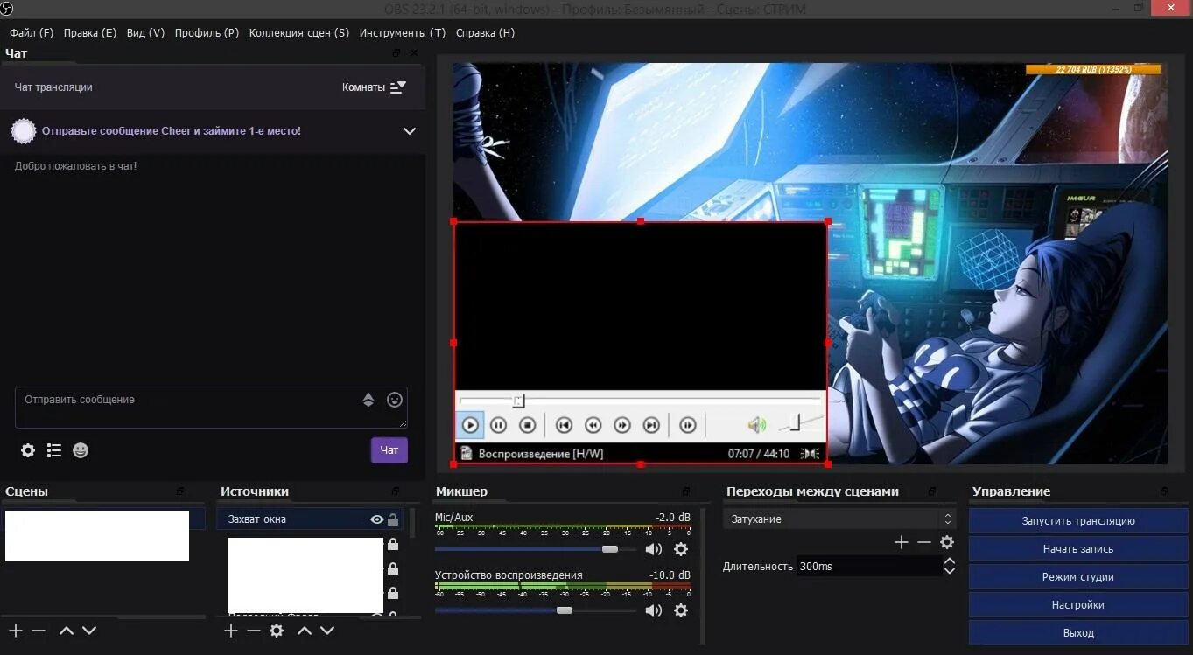1193x655 pixels.
Task: Open the Устройство воспроизведения audio settings gear
Action: (x=681, y=610)
